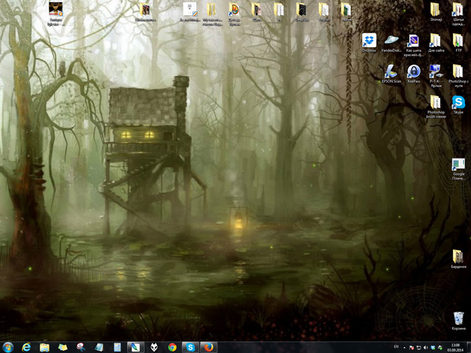This screenshot has width=471, height=353.
Task: Open the Dropbox tray icon
Action: (433, 348)
